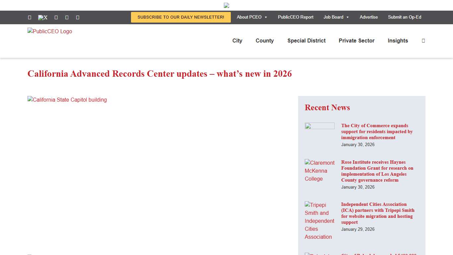The height and width of the screenshot is (255, 453).
Task: Open the Advertise link
Action: tap(368, 17)
